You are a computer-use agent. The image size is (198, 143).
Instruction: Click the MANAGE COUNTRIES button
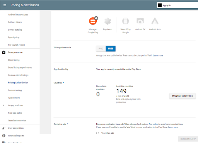coord(183,96)
